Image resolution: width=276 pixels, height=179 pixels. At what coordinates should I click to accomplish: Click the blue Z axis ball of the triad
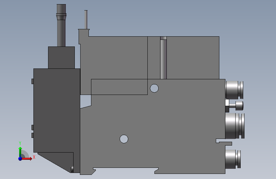point(20,159)
